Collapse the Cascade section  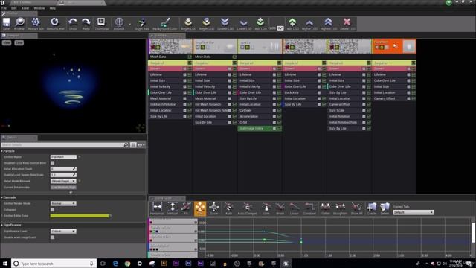(x=1, y=197)
